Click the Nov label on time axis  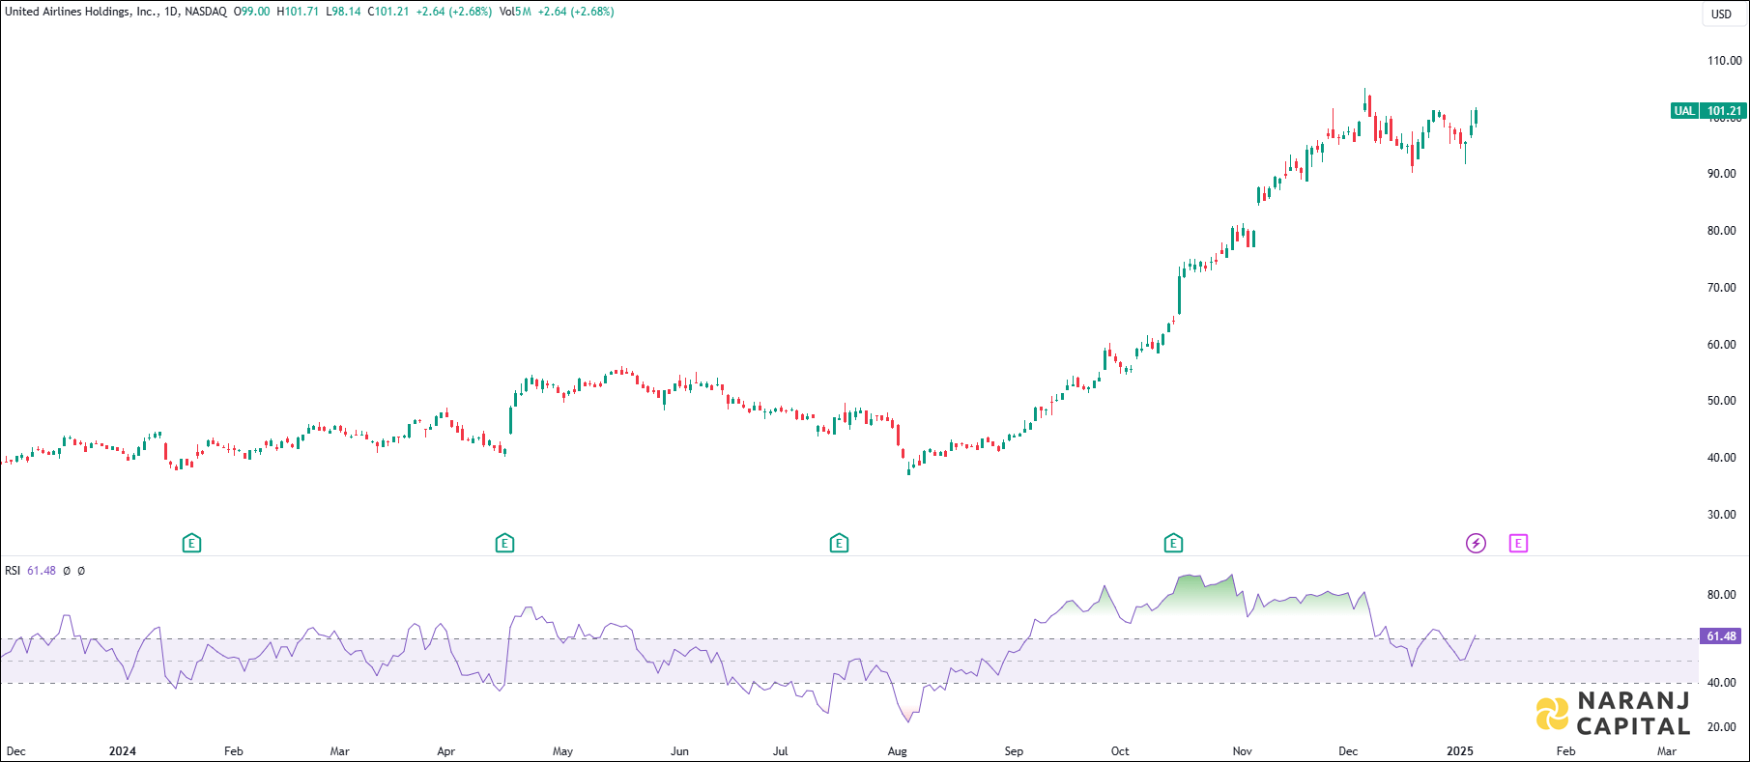1243,751
